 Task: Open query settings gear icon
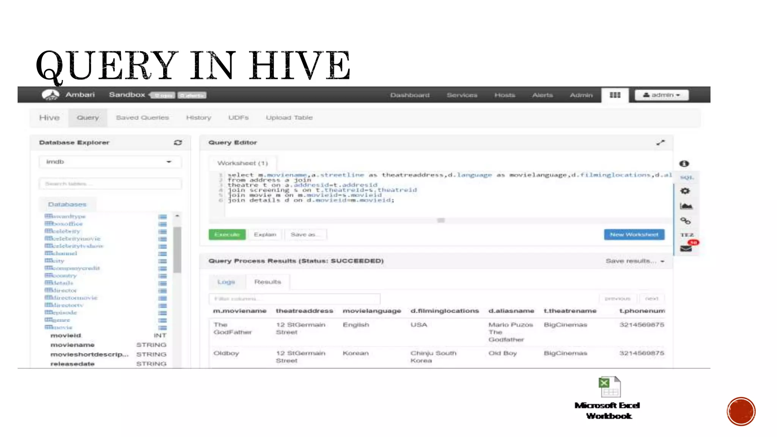pyautogui.click(x=685, y=191)
